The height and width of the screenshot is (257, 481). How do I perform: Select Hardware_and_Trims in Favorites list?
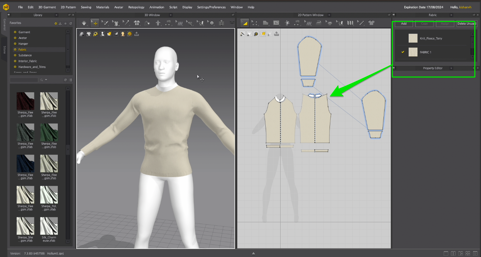[32, 67]
